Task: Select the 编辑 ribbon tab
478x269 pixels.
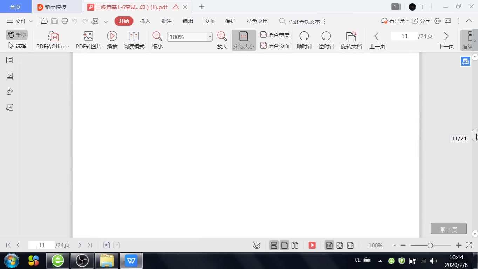Action: pos(188,21)
